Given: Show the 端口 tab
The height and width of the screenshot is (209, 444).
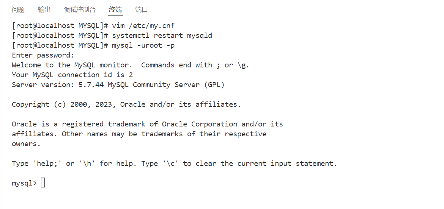Looking at the screenshot, I should pos(142,9).
